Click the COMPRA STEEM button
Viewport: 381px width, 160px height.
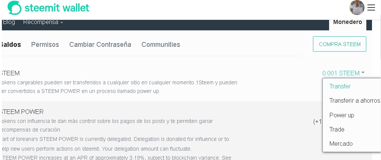pyautogui.click(x=340, y=44)
